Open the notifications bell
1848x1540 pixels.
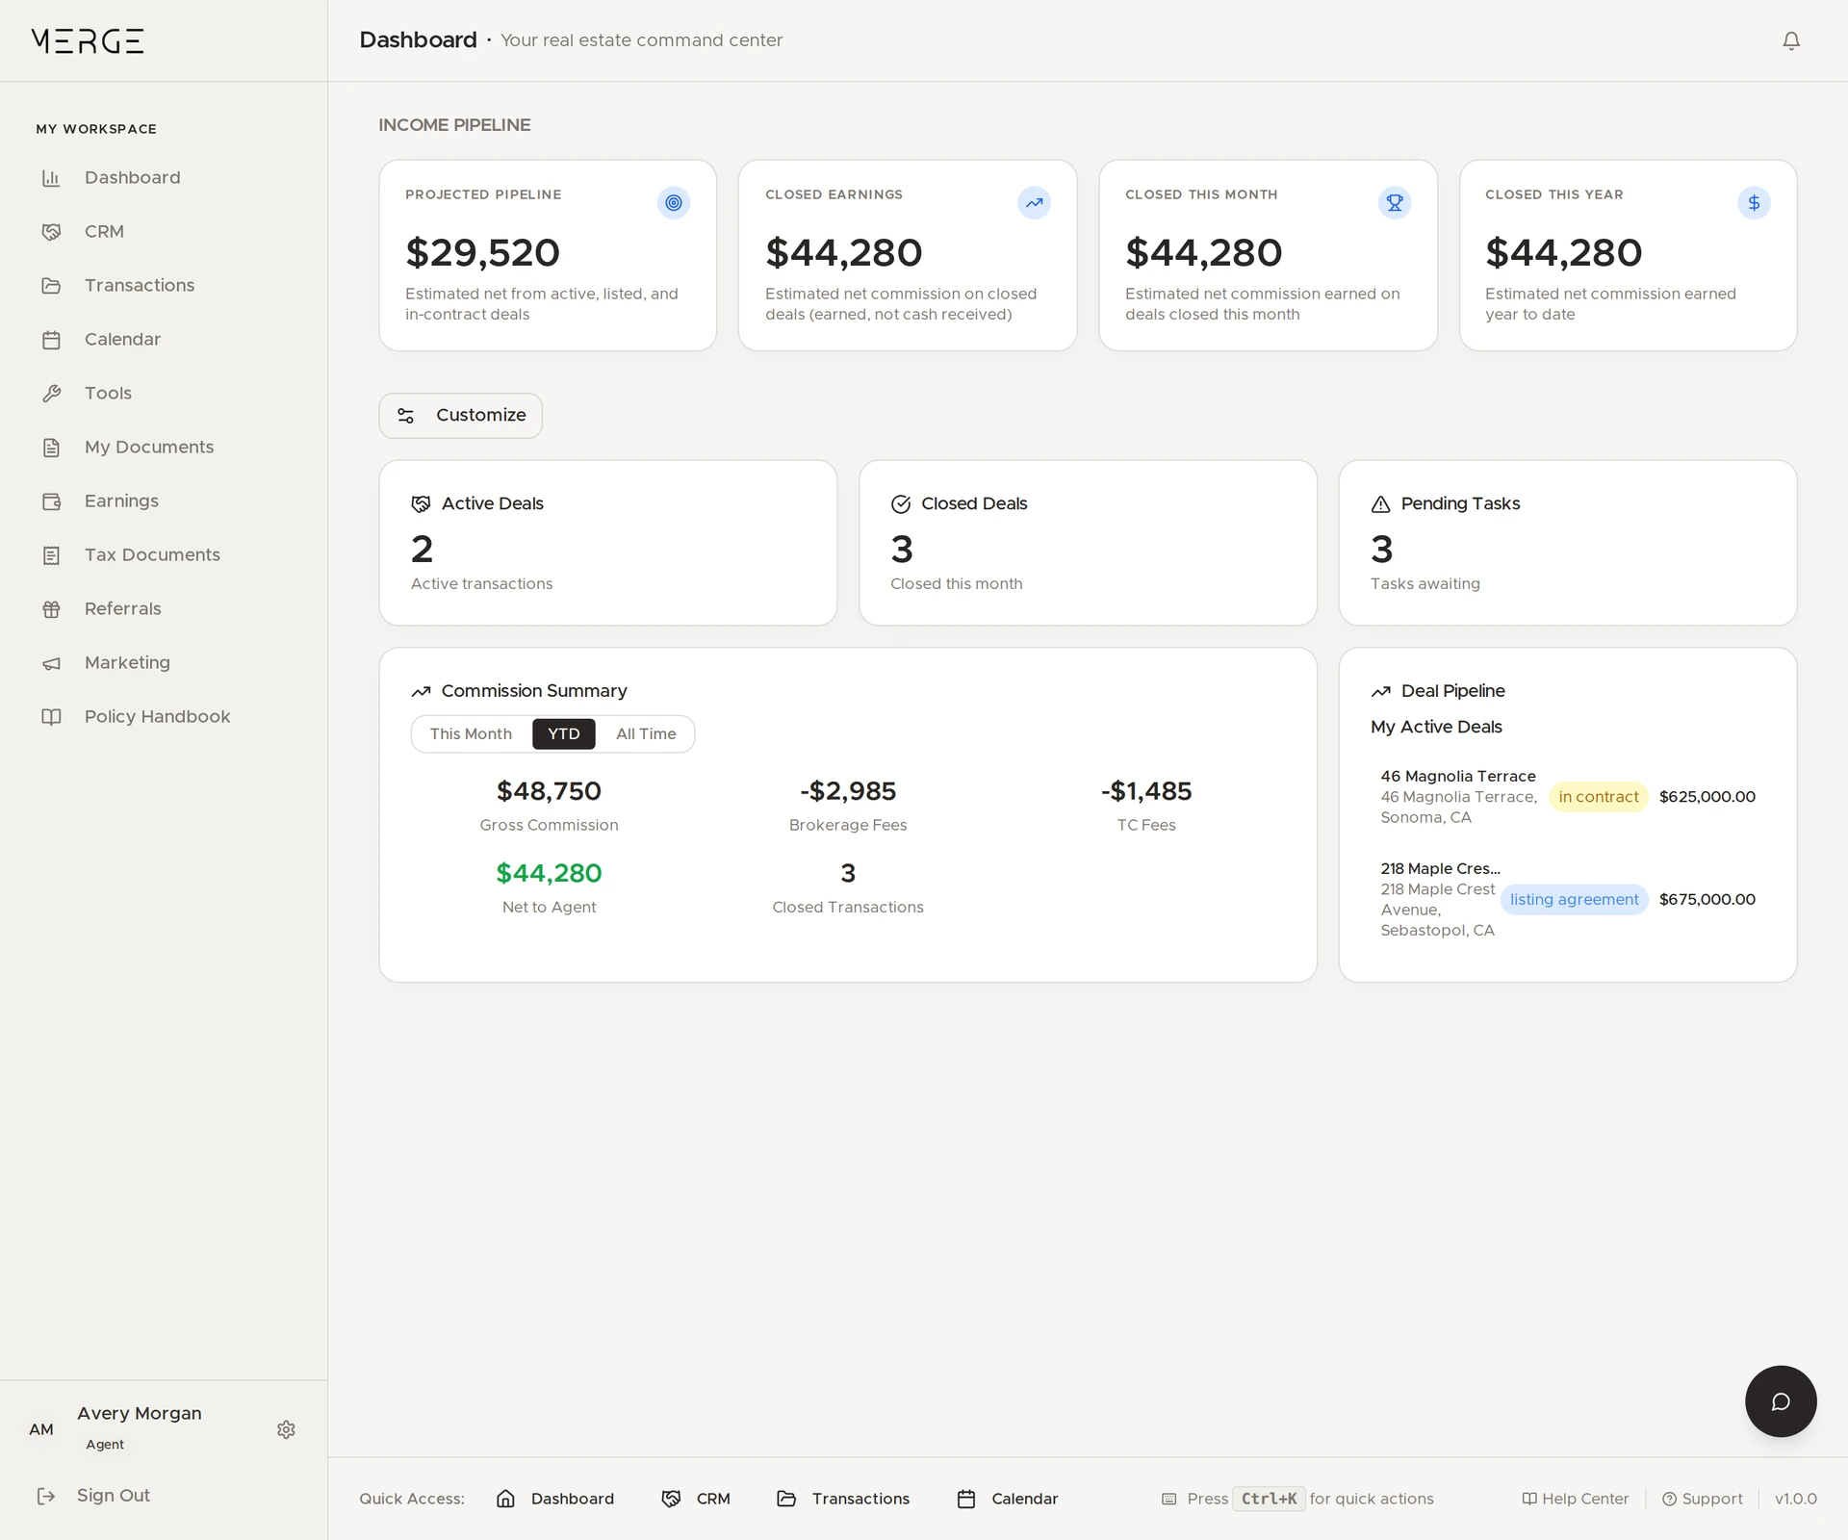click(1790, 40)
